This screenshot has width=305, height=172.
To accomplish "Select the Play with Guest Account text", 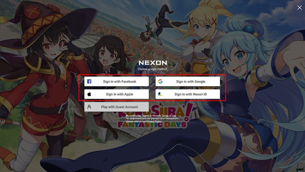I will coord(119,107).
